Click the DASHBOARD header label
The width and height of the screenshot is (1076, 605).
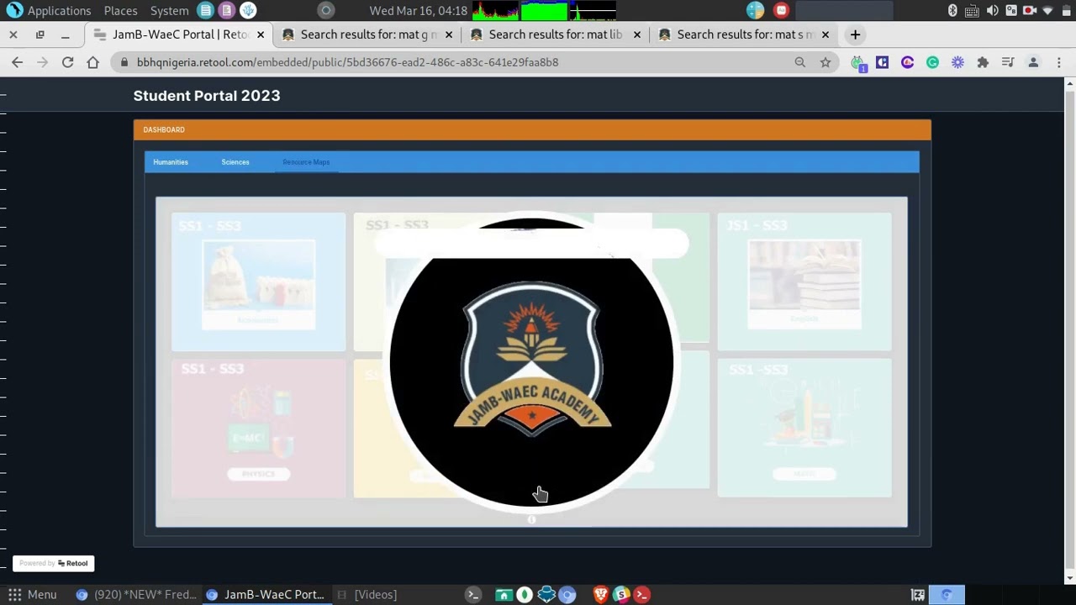coord(164,130)
